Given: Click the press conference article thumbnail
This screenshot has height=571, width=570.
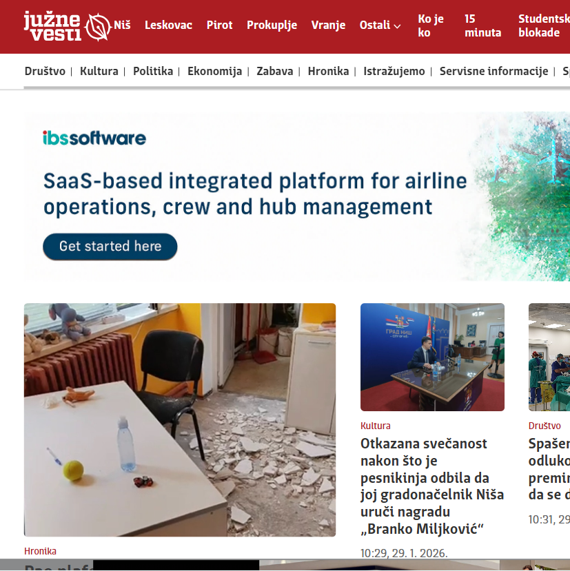Looking at the screenshot, I should pyautogui.click(x=432, y=357).
